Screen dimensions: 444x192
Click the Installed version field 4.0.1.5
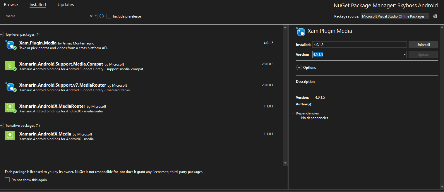(359, 45)
